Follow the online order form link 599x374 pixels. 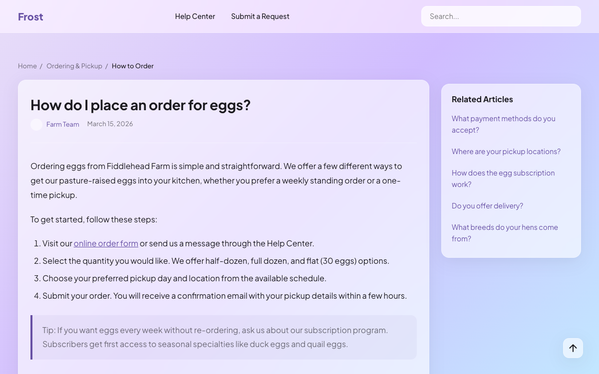[106, 243]
